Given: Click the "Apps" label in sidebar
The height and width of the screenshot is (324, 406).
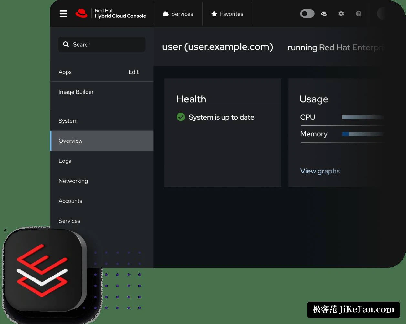Looking at the screenshot, I should coord(65,72).
